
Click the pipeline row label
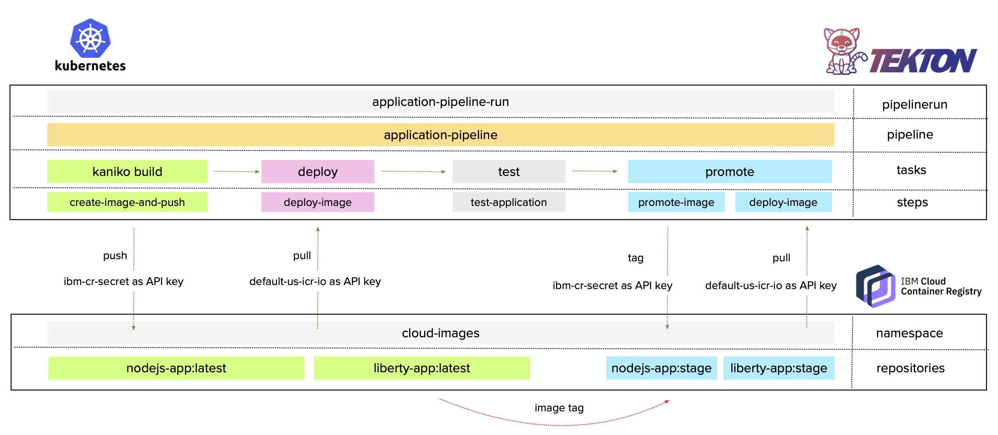point(910,135)
